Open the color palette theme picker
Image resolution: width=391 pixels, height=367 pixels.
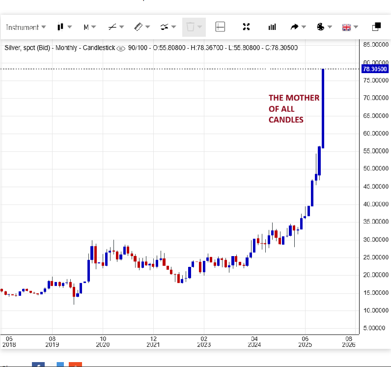(321, 27)
